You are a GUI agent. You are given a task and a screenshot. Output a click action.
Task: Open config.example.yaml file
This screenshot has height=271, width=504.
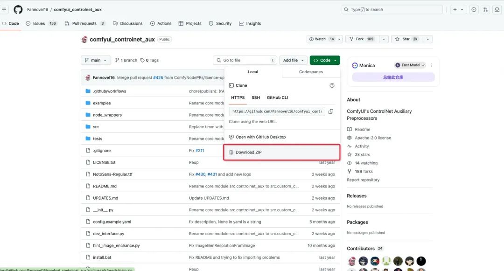pos(112,222)
